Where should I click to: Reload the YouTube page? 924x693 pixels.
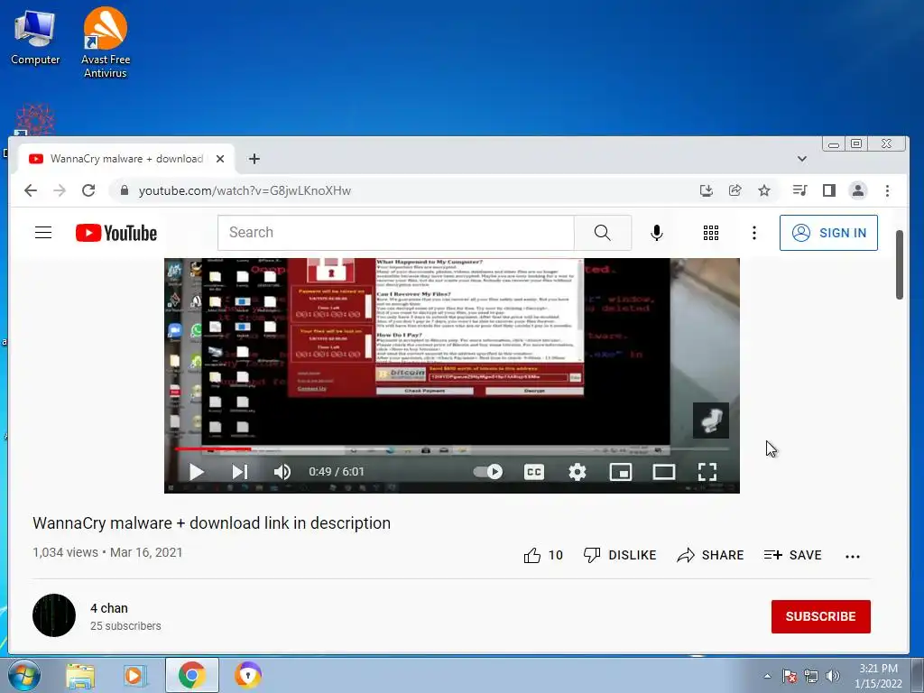pyautogui.click(x=88, y=190)
